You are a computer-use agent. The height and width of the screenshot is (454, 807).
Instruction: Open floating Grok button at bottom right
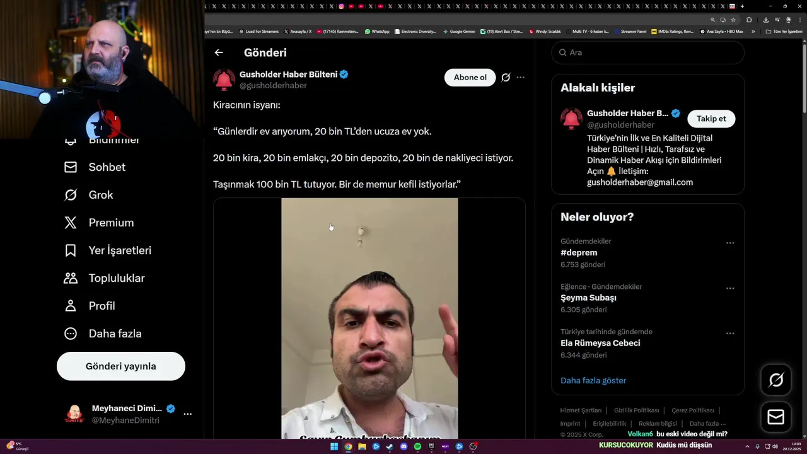(x=776, y=380)
